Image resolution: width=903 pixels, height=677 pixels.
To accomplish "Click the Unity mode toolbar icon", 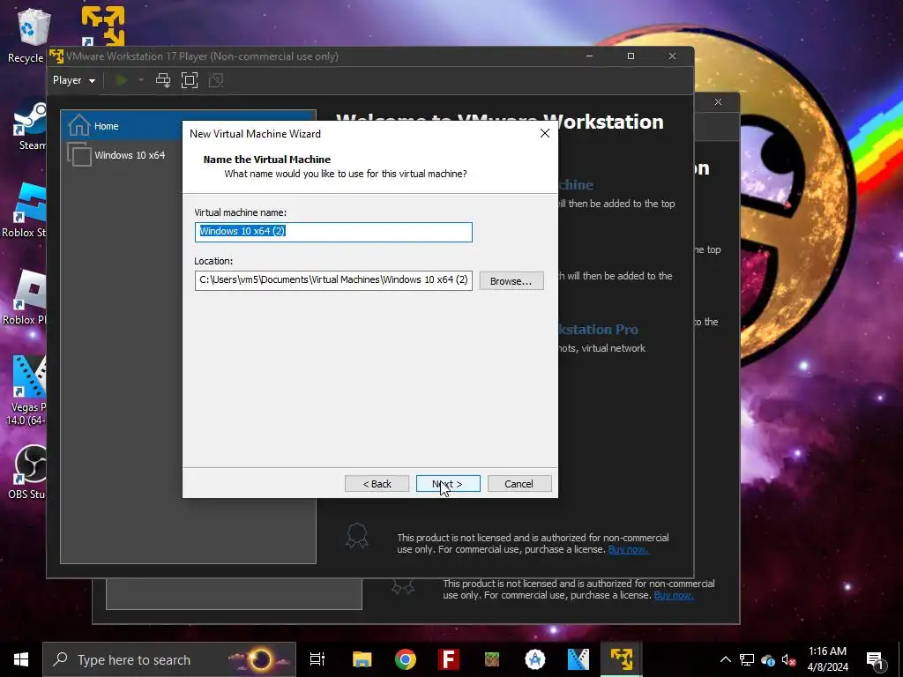I will tap(216, 80).
